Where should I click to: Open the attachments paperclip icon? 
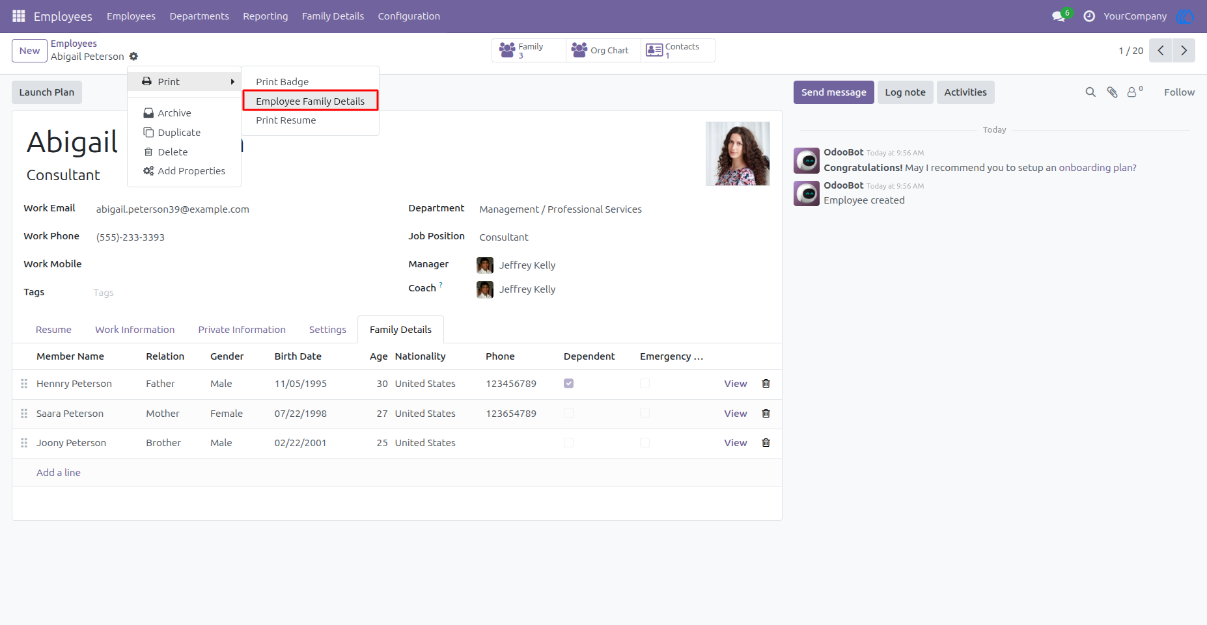1112,92
